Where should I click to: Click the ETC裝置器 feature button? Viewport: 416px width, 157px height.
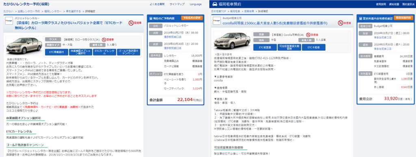[265, 47]
